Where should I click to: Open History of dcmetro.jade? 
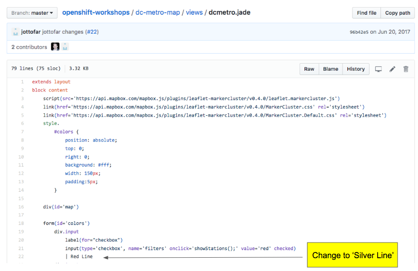pyautogui.click(x=355, y=69)
